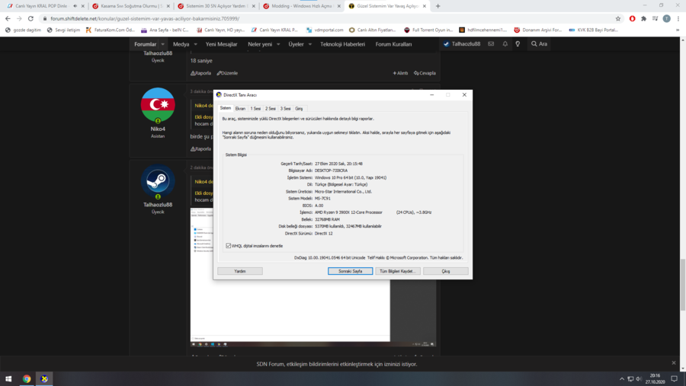The height and width of the screenshot is (386, 686).
Task: Reload the page with refresh icon
Action: click(30, 18)
